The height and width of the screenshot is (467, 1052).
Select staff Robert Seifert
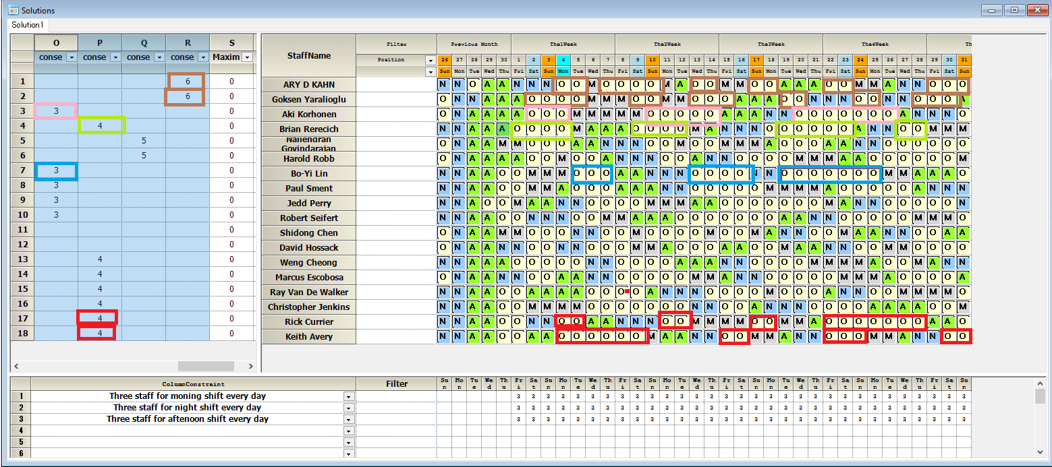309,218
